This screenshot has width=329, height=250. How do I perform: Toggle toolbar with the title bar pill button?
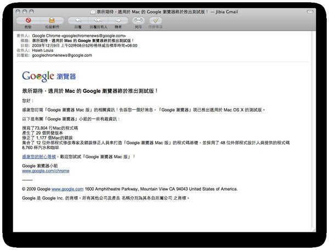310,12
